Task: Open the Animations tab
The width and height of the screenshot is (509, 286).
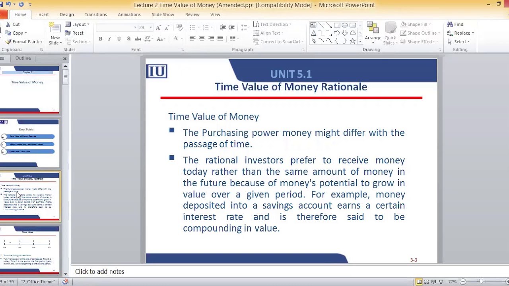Action: [129, 14]
